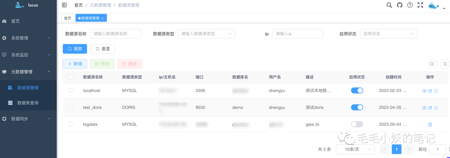Refresh sync icon on test_doris row
Screen dimensions: 450x158
click(x=436, y=108)
